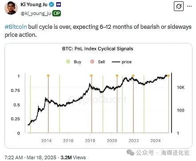Click the latest sell marker at chart end

coord(169,76)
